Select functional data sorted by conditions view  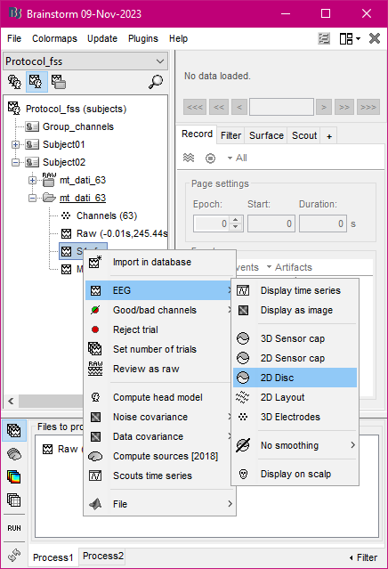(59, 82)
